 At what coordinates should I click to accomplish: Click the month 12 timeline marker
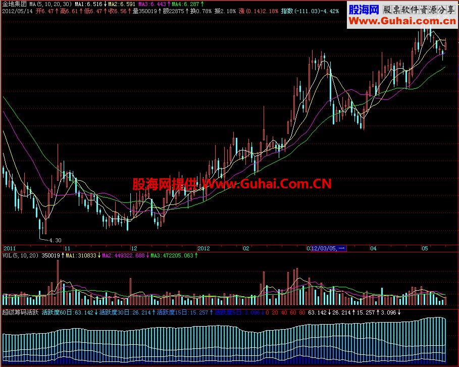coord(134,248)
